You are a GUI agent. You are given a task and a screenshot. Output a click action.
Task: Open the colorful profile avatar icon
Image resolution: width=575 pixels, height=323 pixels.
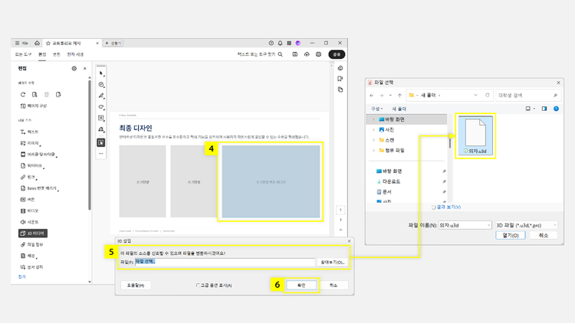[x=298, y=43]
